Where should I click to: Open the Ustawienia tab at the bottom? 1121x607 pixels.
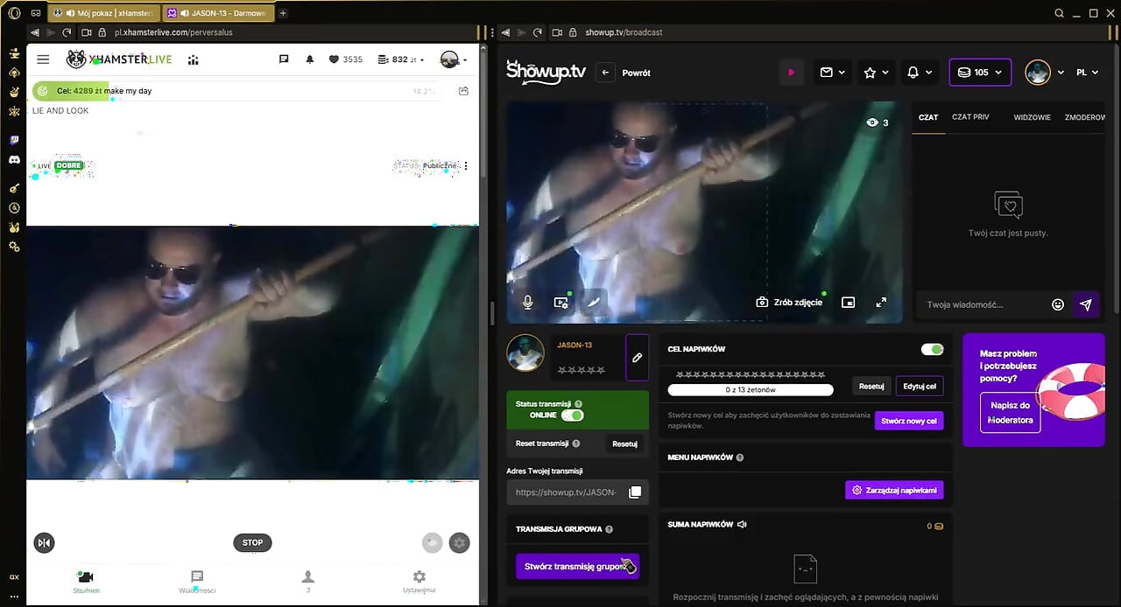pyautogui.click(x=419, y=582)
